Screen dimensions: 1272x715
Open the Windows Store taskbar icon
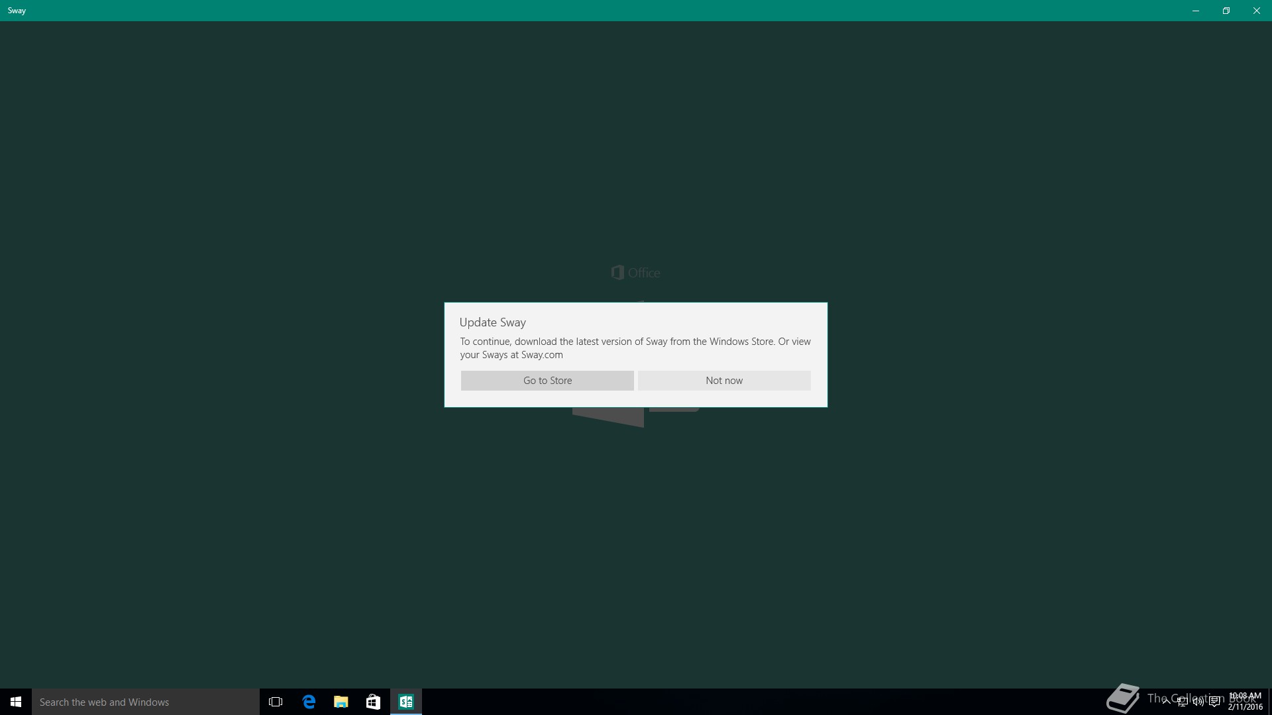pyautogui.click(x=374, y=702)
